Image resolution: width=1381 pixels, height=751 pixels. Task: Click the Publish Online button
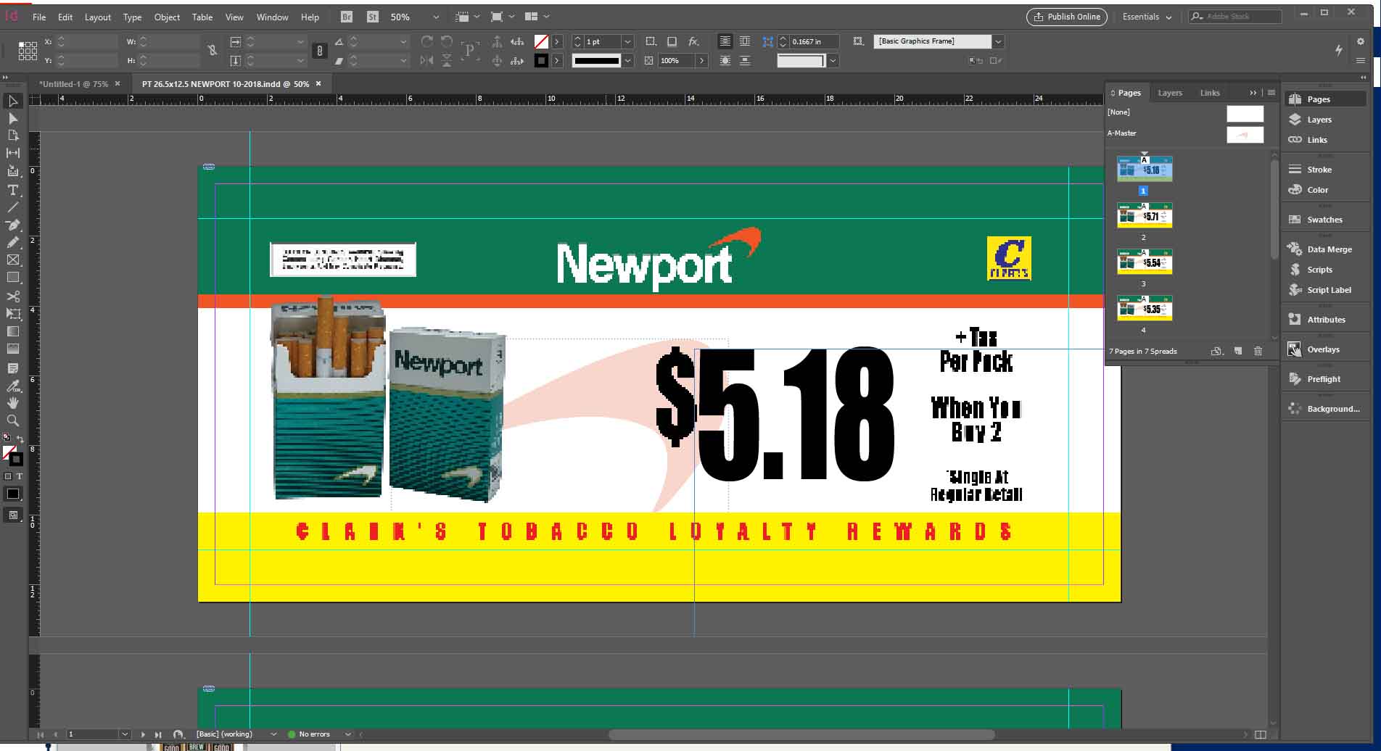(x=1066, y=17)
